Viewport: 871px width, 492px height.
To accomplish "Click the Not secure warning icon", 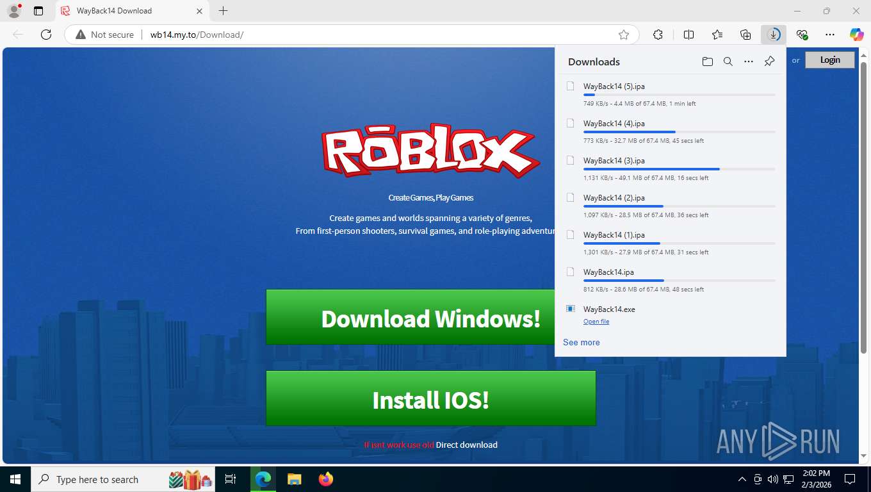I will click(81, 35).
